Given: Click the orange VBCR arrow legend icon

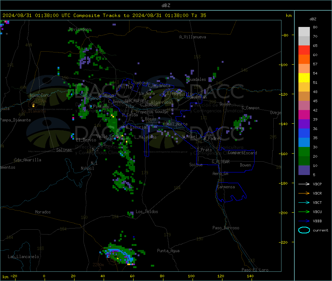Looking at the screenshot, I should [304, 193].
